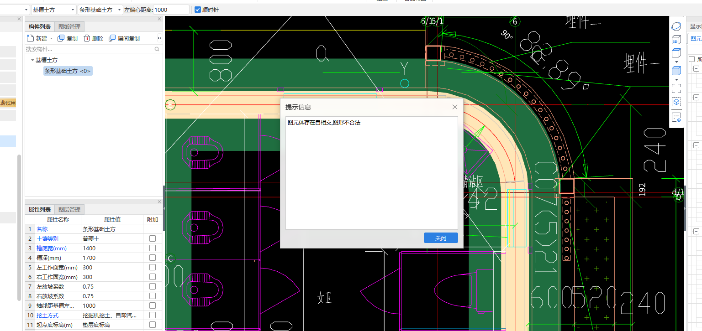Close the 构件列表 panel with its X

pyautogui.click(x=159, y=19)
